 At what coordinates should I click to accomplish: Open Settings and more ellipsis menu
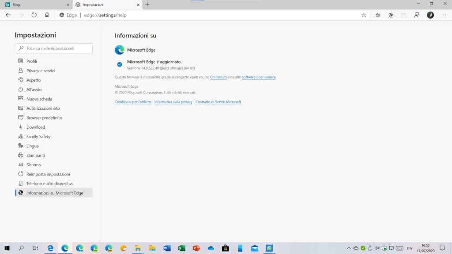(x=444, y=15)
